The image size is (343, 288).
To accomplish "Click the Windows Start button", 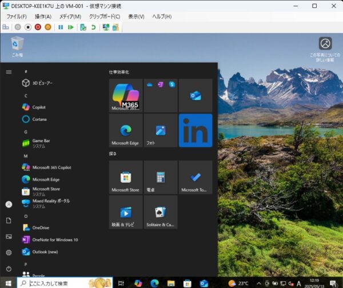I will point(9,283).
